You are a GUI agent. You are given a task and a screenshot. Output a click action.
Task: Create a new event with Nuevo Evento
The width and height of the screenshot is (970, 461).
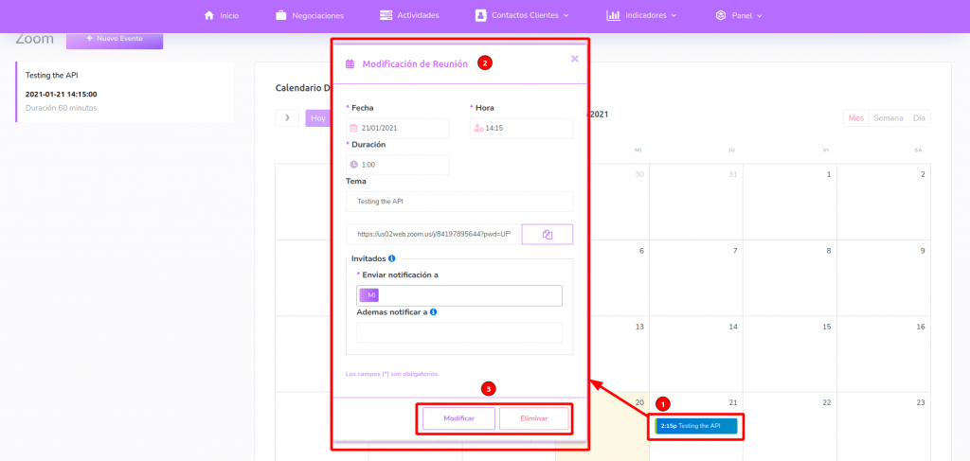(x=115, y=38)
